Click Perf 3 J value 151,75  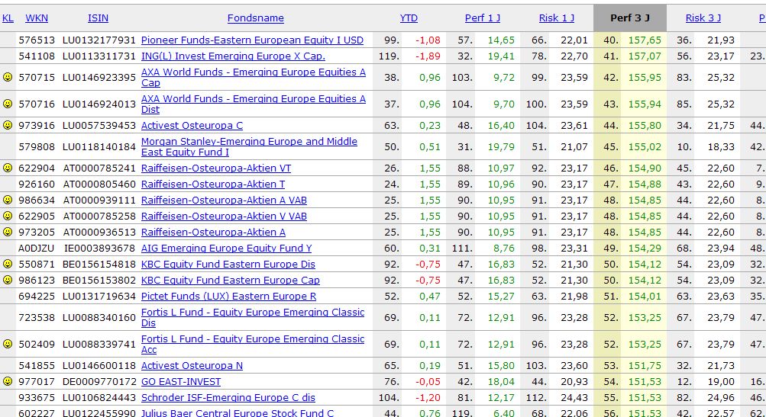pos(645,366)
